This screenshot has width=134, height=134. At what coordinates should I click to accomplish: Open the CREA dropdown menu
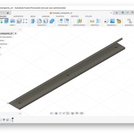point(13,25)
